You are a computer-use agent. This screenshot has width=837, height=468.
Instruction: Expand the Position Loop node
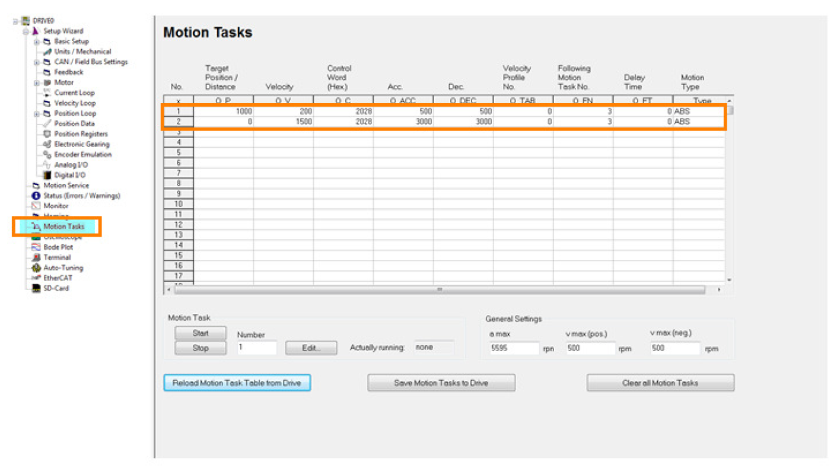pyautogui.click(x=37, y=113)
